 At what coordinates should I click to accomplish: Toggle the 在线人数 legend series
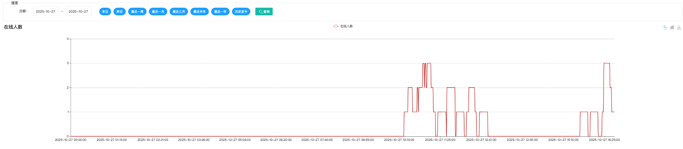point(343,26)
